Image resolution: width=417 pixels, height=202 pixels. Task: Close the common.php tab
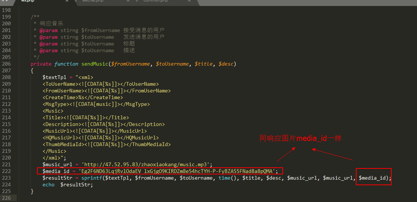[189, 1]
